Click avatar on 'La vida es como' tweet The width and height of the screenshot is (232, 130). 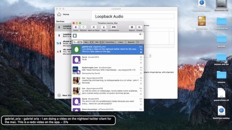76,91
